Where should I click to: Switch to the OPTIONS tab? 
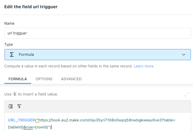44,79
